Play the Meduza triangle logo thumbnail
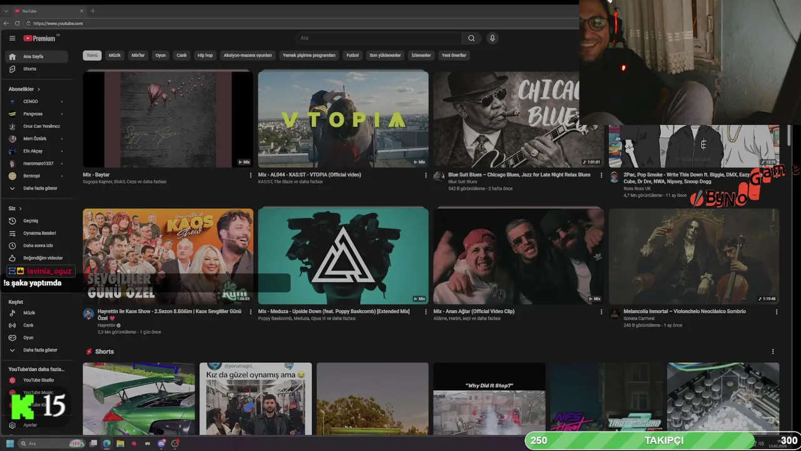The image size is (801, 451). click(343, 256)
